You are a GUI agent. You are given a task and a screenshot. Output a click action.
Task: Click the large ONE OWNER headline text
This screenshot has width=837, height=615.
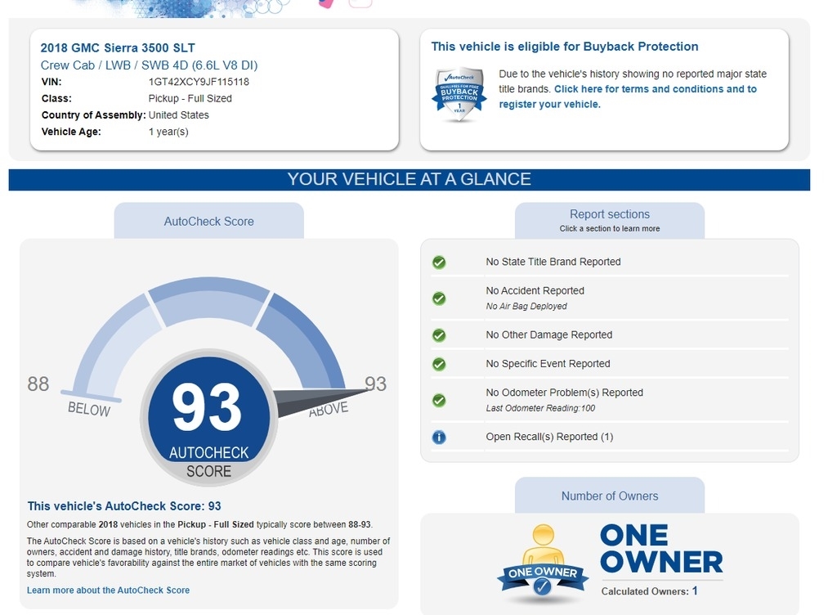coord(661,548)
